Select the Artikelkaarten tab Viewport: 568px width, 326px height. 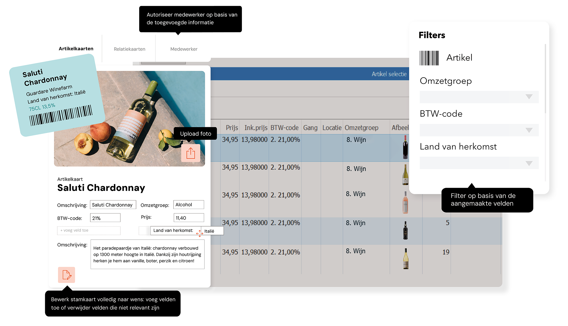tap(76, 49)
